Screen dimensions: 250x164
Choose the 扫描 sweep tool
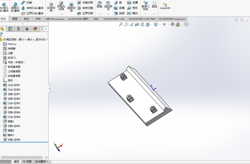(27, 3)
